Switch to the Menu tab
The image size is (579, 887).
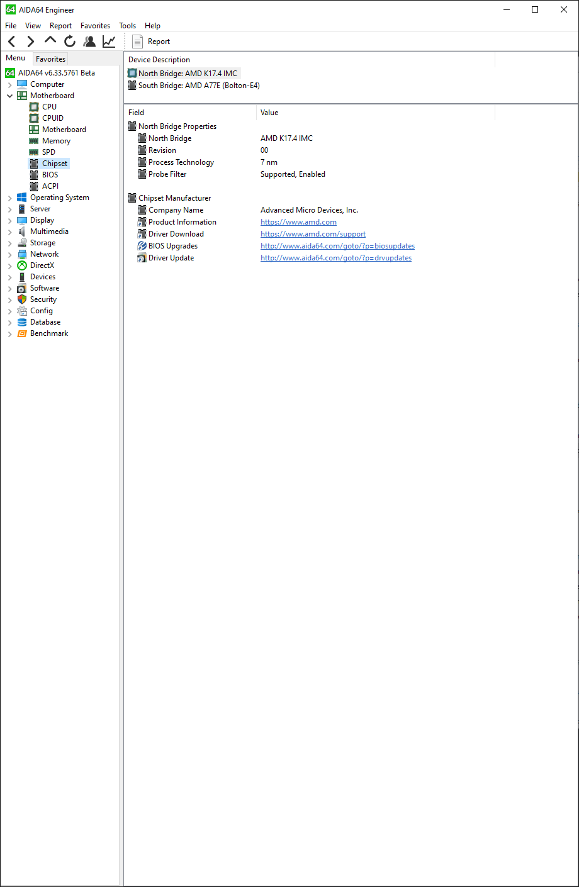pyautogui.click(x=16, y=58)
